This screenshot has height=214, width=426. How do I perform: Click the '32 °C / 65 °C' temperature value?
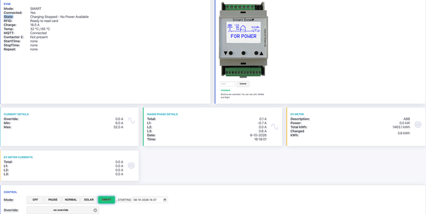40,29
